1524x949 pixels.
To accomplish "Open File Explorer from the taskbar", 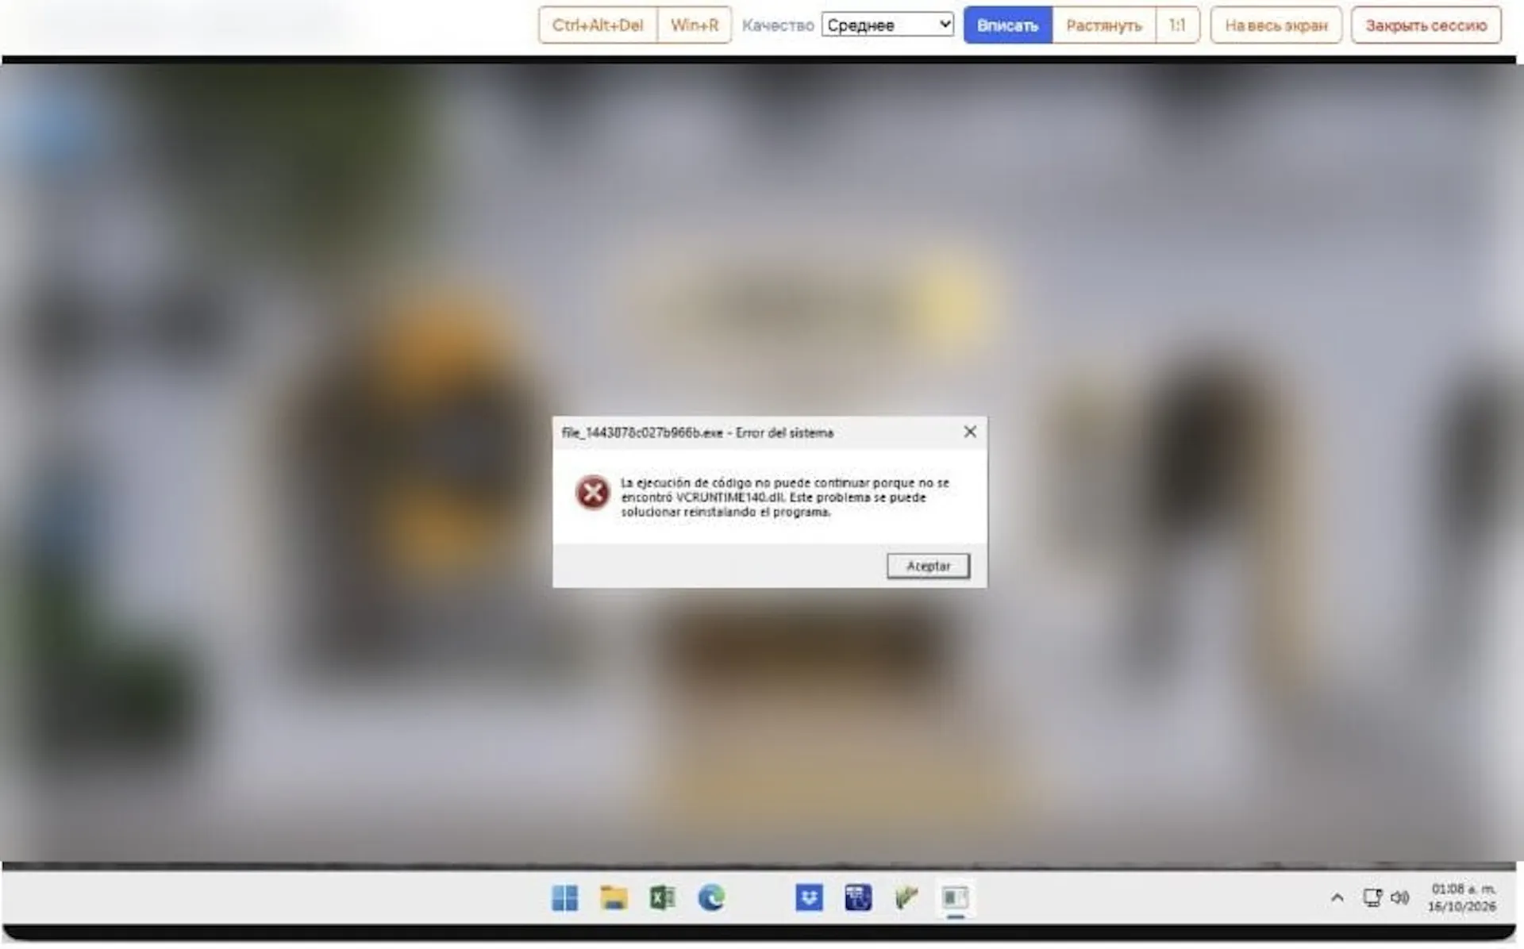I will tap(614, 897).
